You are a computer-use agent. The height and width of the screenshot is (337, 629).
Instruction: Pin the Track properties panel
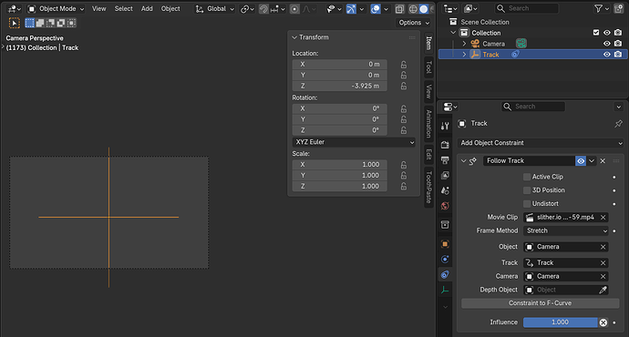[618, 124]
